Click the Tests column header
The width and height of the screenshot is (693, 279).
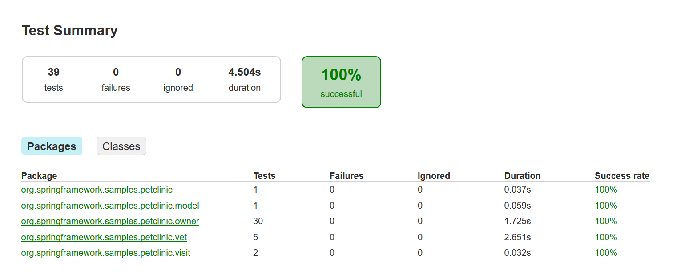[x=264, y=176]
